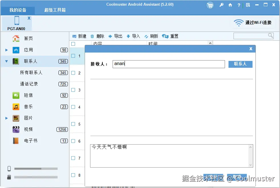Click the phone storage usage bar

pos(36,169)
